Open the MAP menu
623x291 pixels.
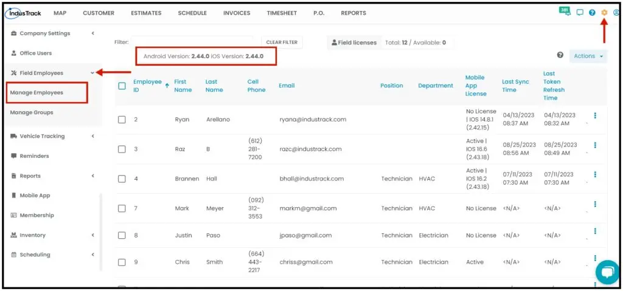(x=60, y=13)
